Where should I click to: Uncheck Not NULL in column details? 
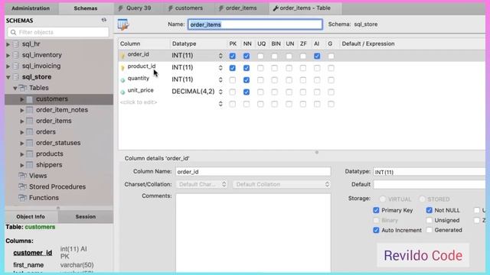pos(429,211)
